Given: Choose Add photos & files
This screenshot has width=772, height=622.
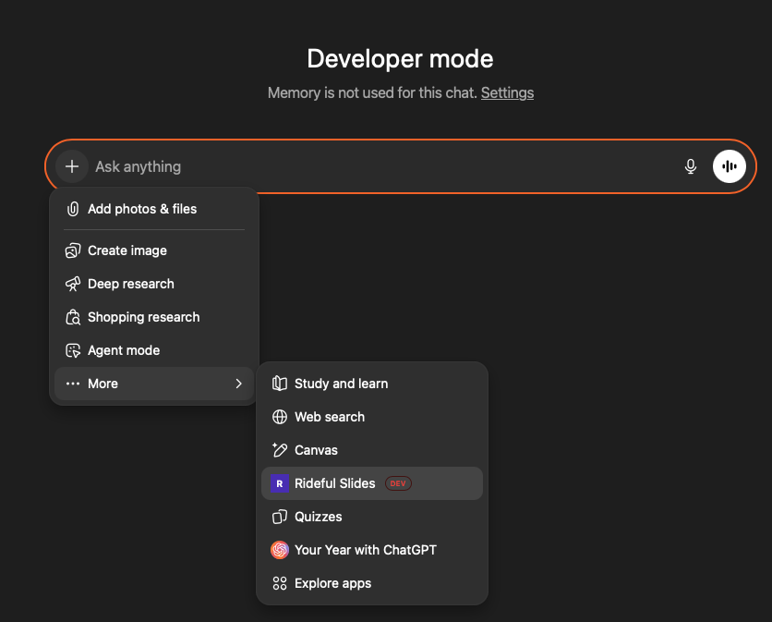Looking at the screenshot, I should pyautogui.click(x=141, y=209).
